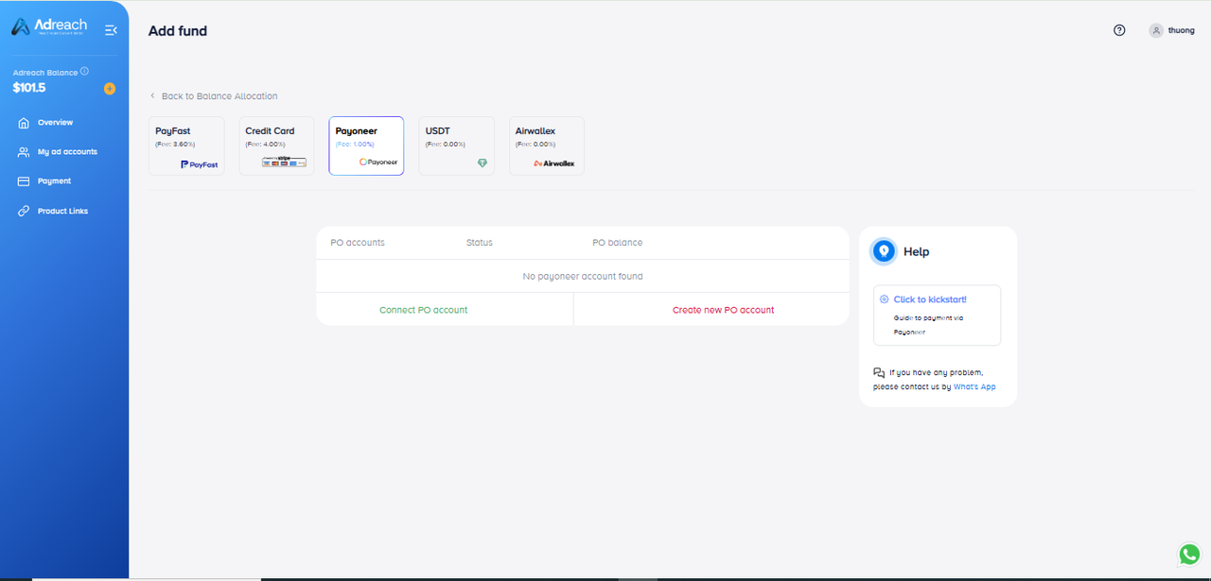
Task: Go to My ad accounts
Action: [x=66, y=152]
